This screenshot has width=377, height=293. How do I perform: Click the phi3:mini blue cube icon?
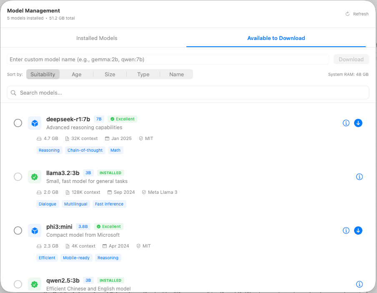click(35, 230)
